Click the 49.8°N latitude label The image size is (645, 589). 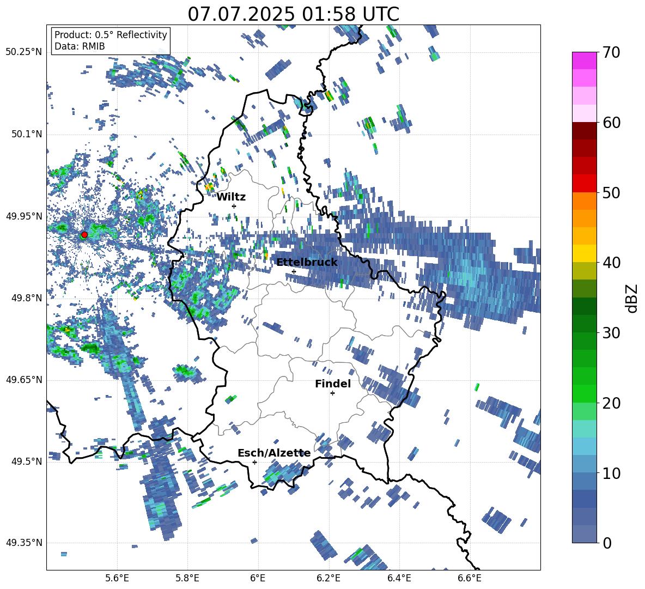pyautogui.click(x=26, y=298)
